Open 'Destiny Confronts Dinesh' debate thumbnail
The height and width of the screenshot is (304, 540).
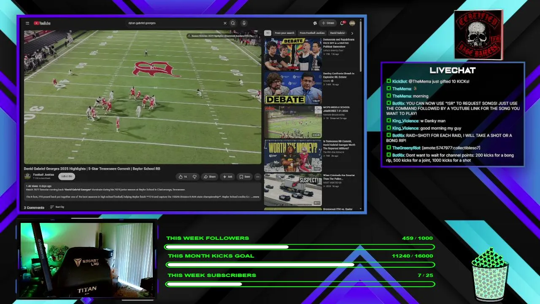coord(293,88)
